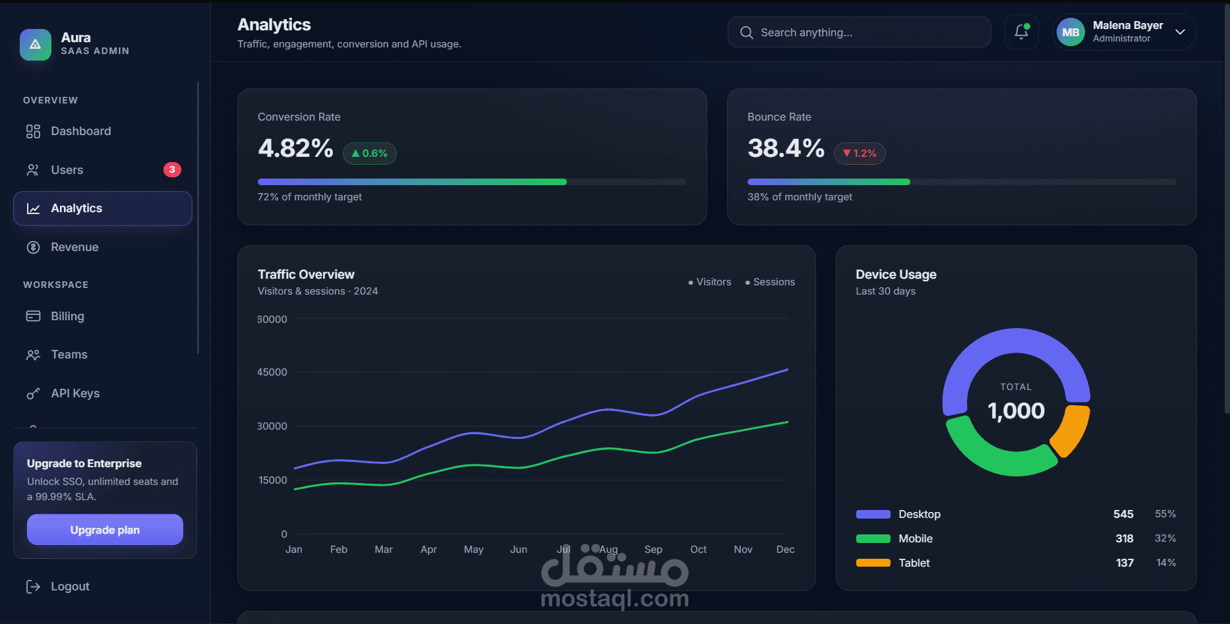The image size is (1230, 624).
Task: Click the search magnifier icon
Action: [746, 32]
